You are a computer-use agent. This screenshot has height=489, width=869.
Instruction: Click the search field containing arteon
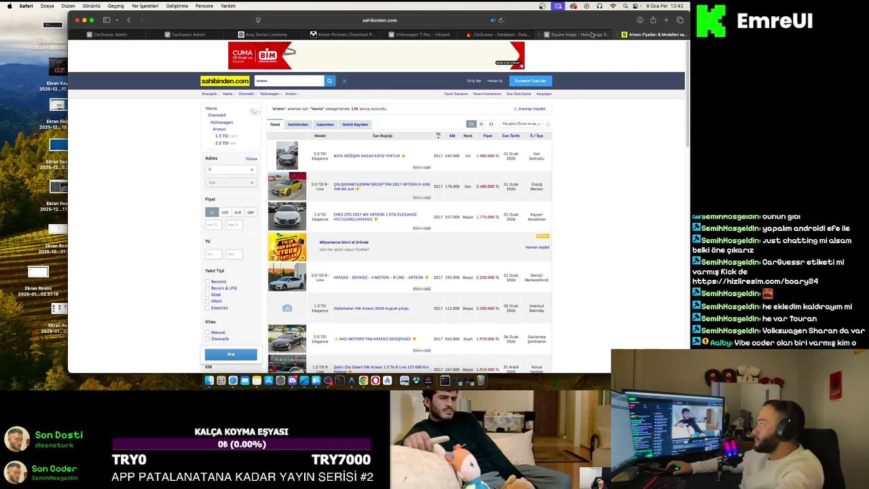click(289, 81)
